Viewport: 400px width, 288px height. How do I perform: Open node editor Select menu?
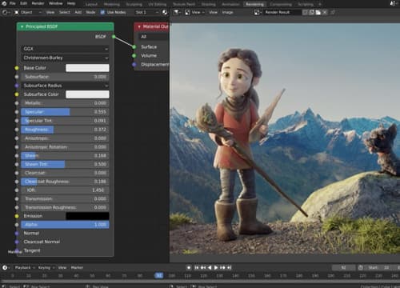(x=65, y=12)
